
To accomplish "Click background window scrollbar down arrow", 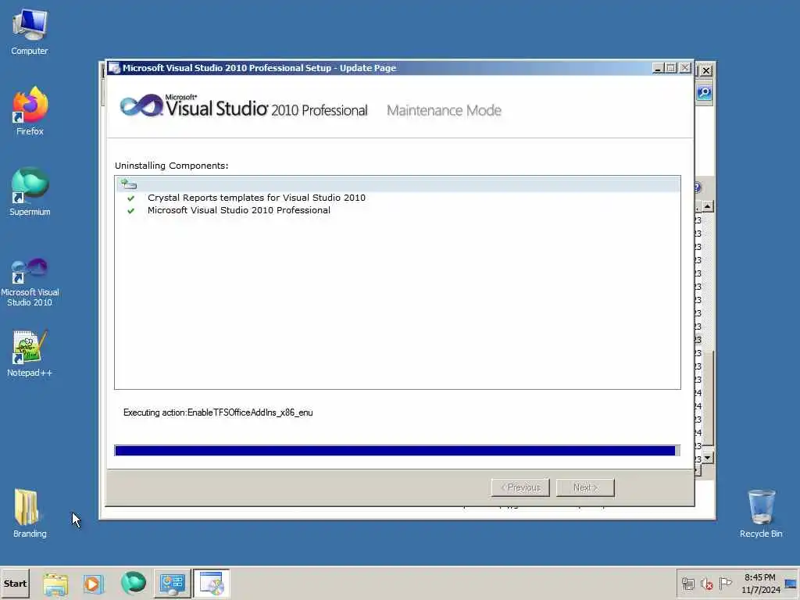I will (708, 458).
